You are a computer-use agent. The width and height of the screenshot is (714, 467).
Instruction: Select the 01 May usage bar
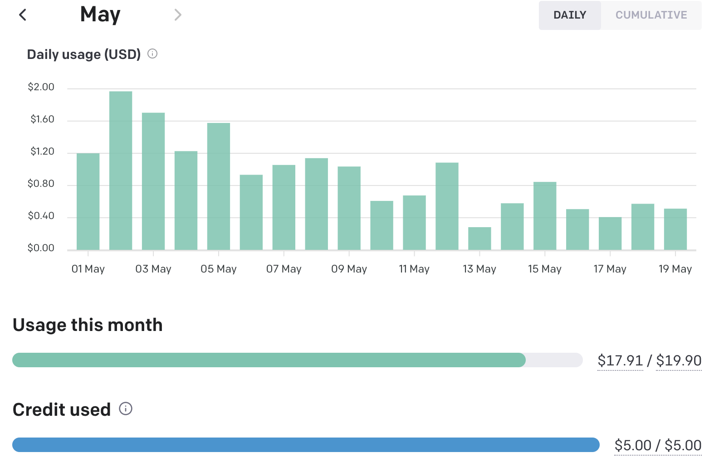pos(88,201)
